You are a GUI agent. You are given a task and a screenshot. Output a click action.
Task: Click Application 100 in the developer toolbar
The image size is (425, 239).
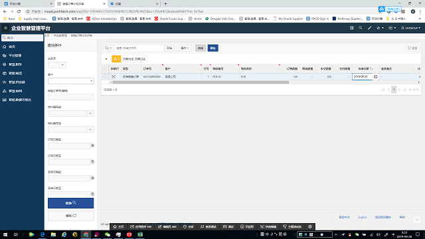click(141, 226)
